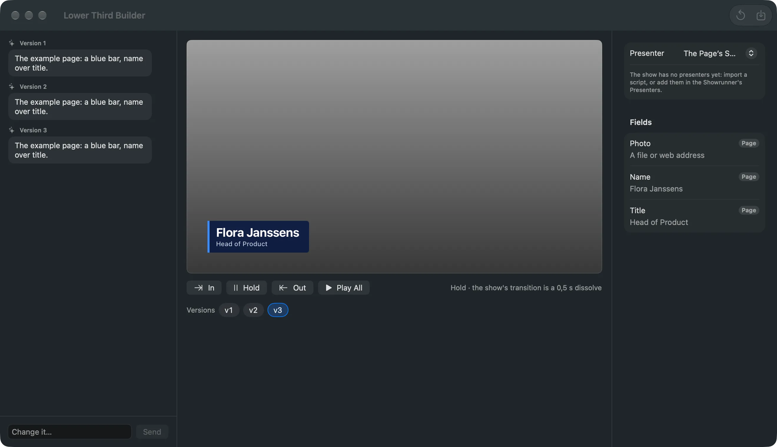This screenshot has height=447, width=777.
Task: Select the v3 version pill
Action: coord(278,310)
